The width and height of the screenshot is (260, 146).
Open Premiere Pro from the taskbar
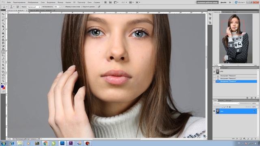(x=71, y=143)
